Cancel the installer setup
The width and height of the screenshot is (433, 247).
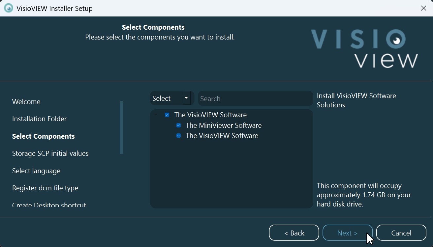(x=401, y=233)
